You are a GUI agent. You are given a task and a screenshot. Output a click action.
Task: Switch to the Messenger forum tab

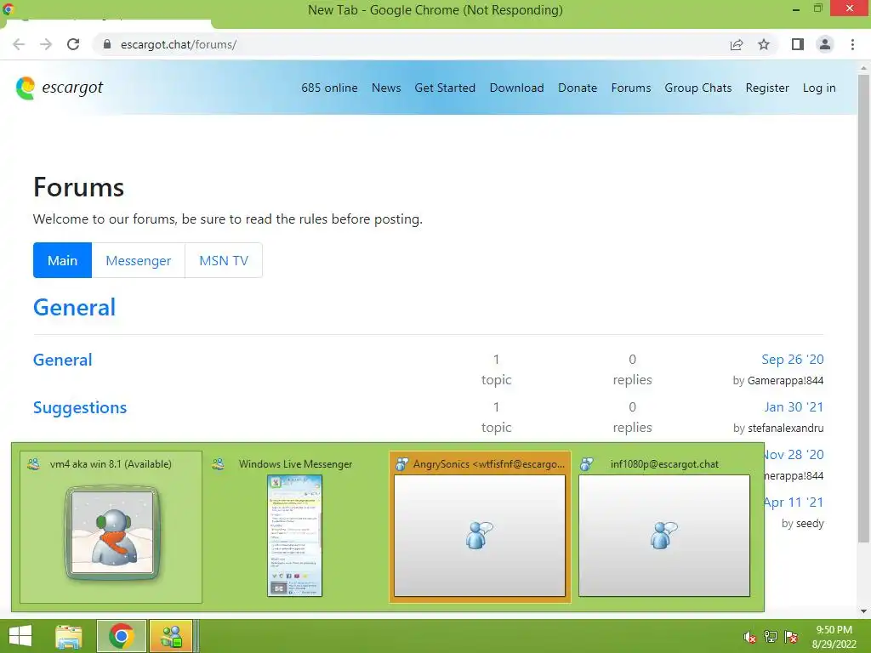tap(139, 260)
